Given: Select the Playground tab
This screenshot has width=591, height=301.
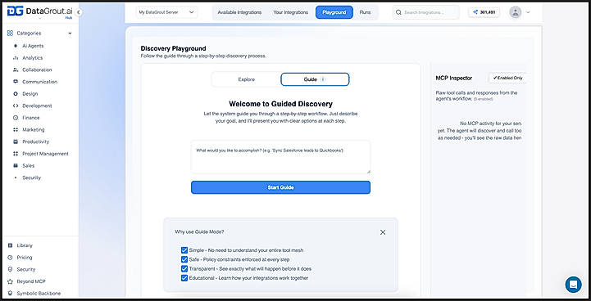Looking at the screenshot, I should 334,12.
